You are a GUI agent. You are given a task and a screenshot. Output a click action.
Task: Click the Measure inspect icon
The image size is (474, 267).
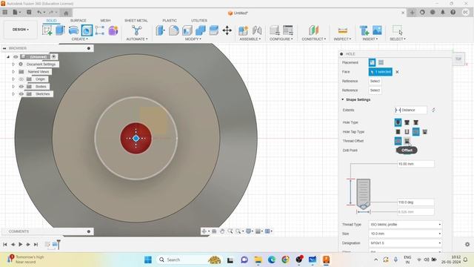pyautogui.click(x=342, y=30)
